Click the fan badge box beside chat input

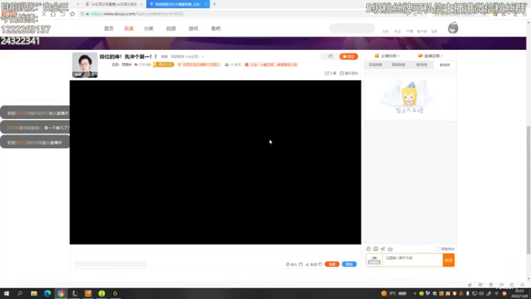(374, 260)
